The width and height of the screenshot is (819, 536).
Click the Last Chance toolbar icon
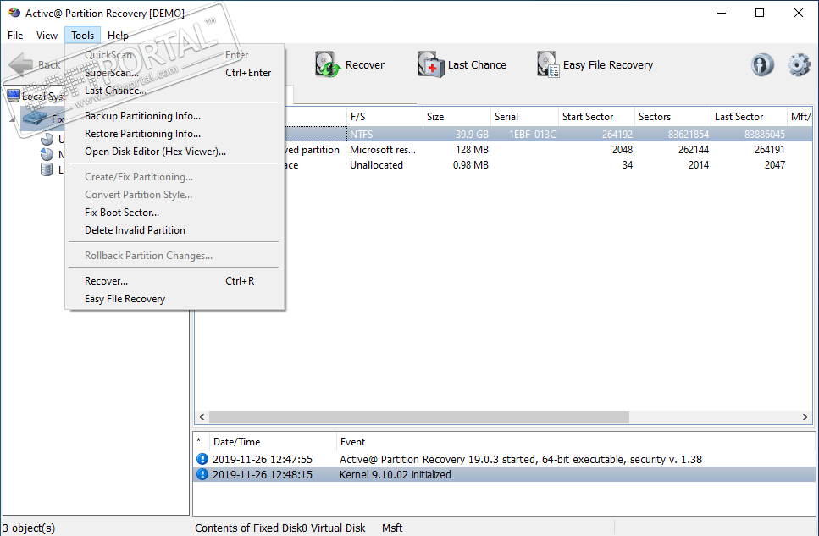pyautogui.click(x=431, y=64)
